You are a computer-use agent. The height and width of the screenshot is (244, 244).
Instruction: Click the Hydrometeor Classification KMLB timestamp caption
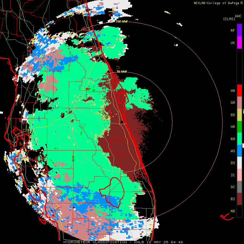coord(123,242)
